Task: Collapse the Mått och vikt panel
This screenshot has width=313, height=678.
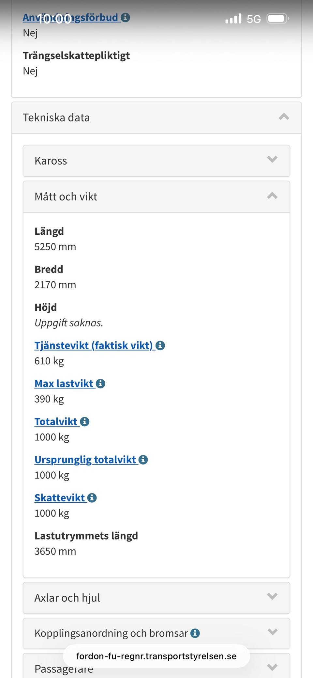Action: pos(272,196)
